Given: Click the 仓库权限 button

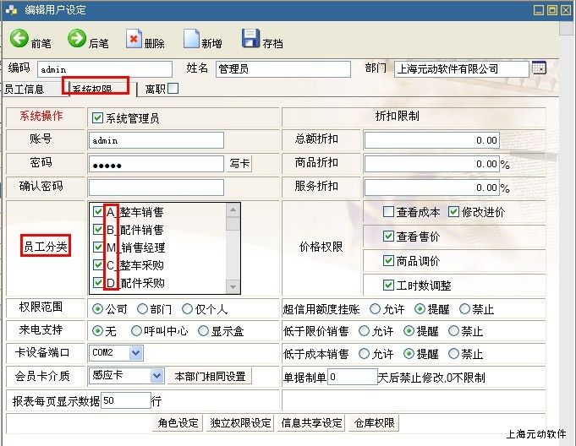Looking at the screenshot, I should click(374, 423).
